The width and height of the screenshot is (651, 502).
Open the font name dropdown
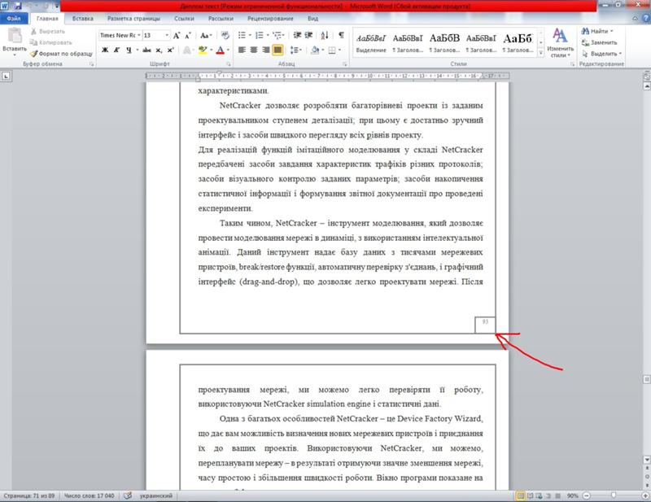(138, 35)
